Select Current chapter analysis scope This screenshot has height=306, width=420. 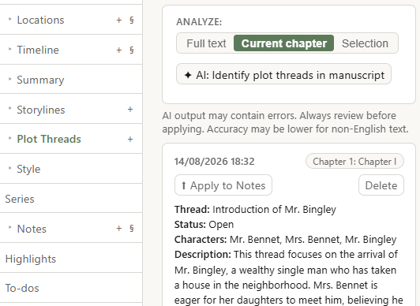pyautogui.click(x=284, y=43)
